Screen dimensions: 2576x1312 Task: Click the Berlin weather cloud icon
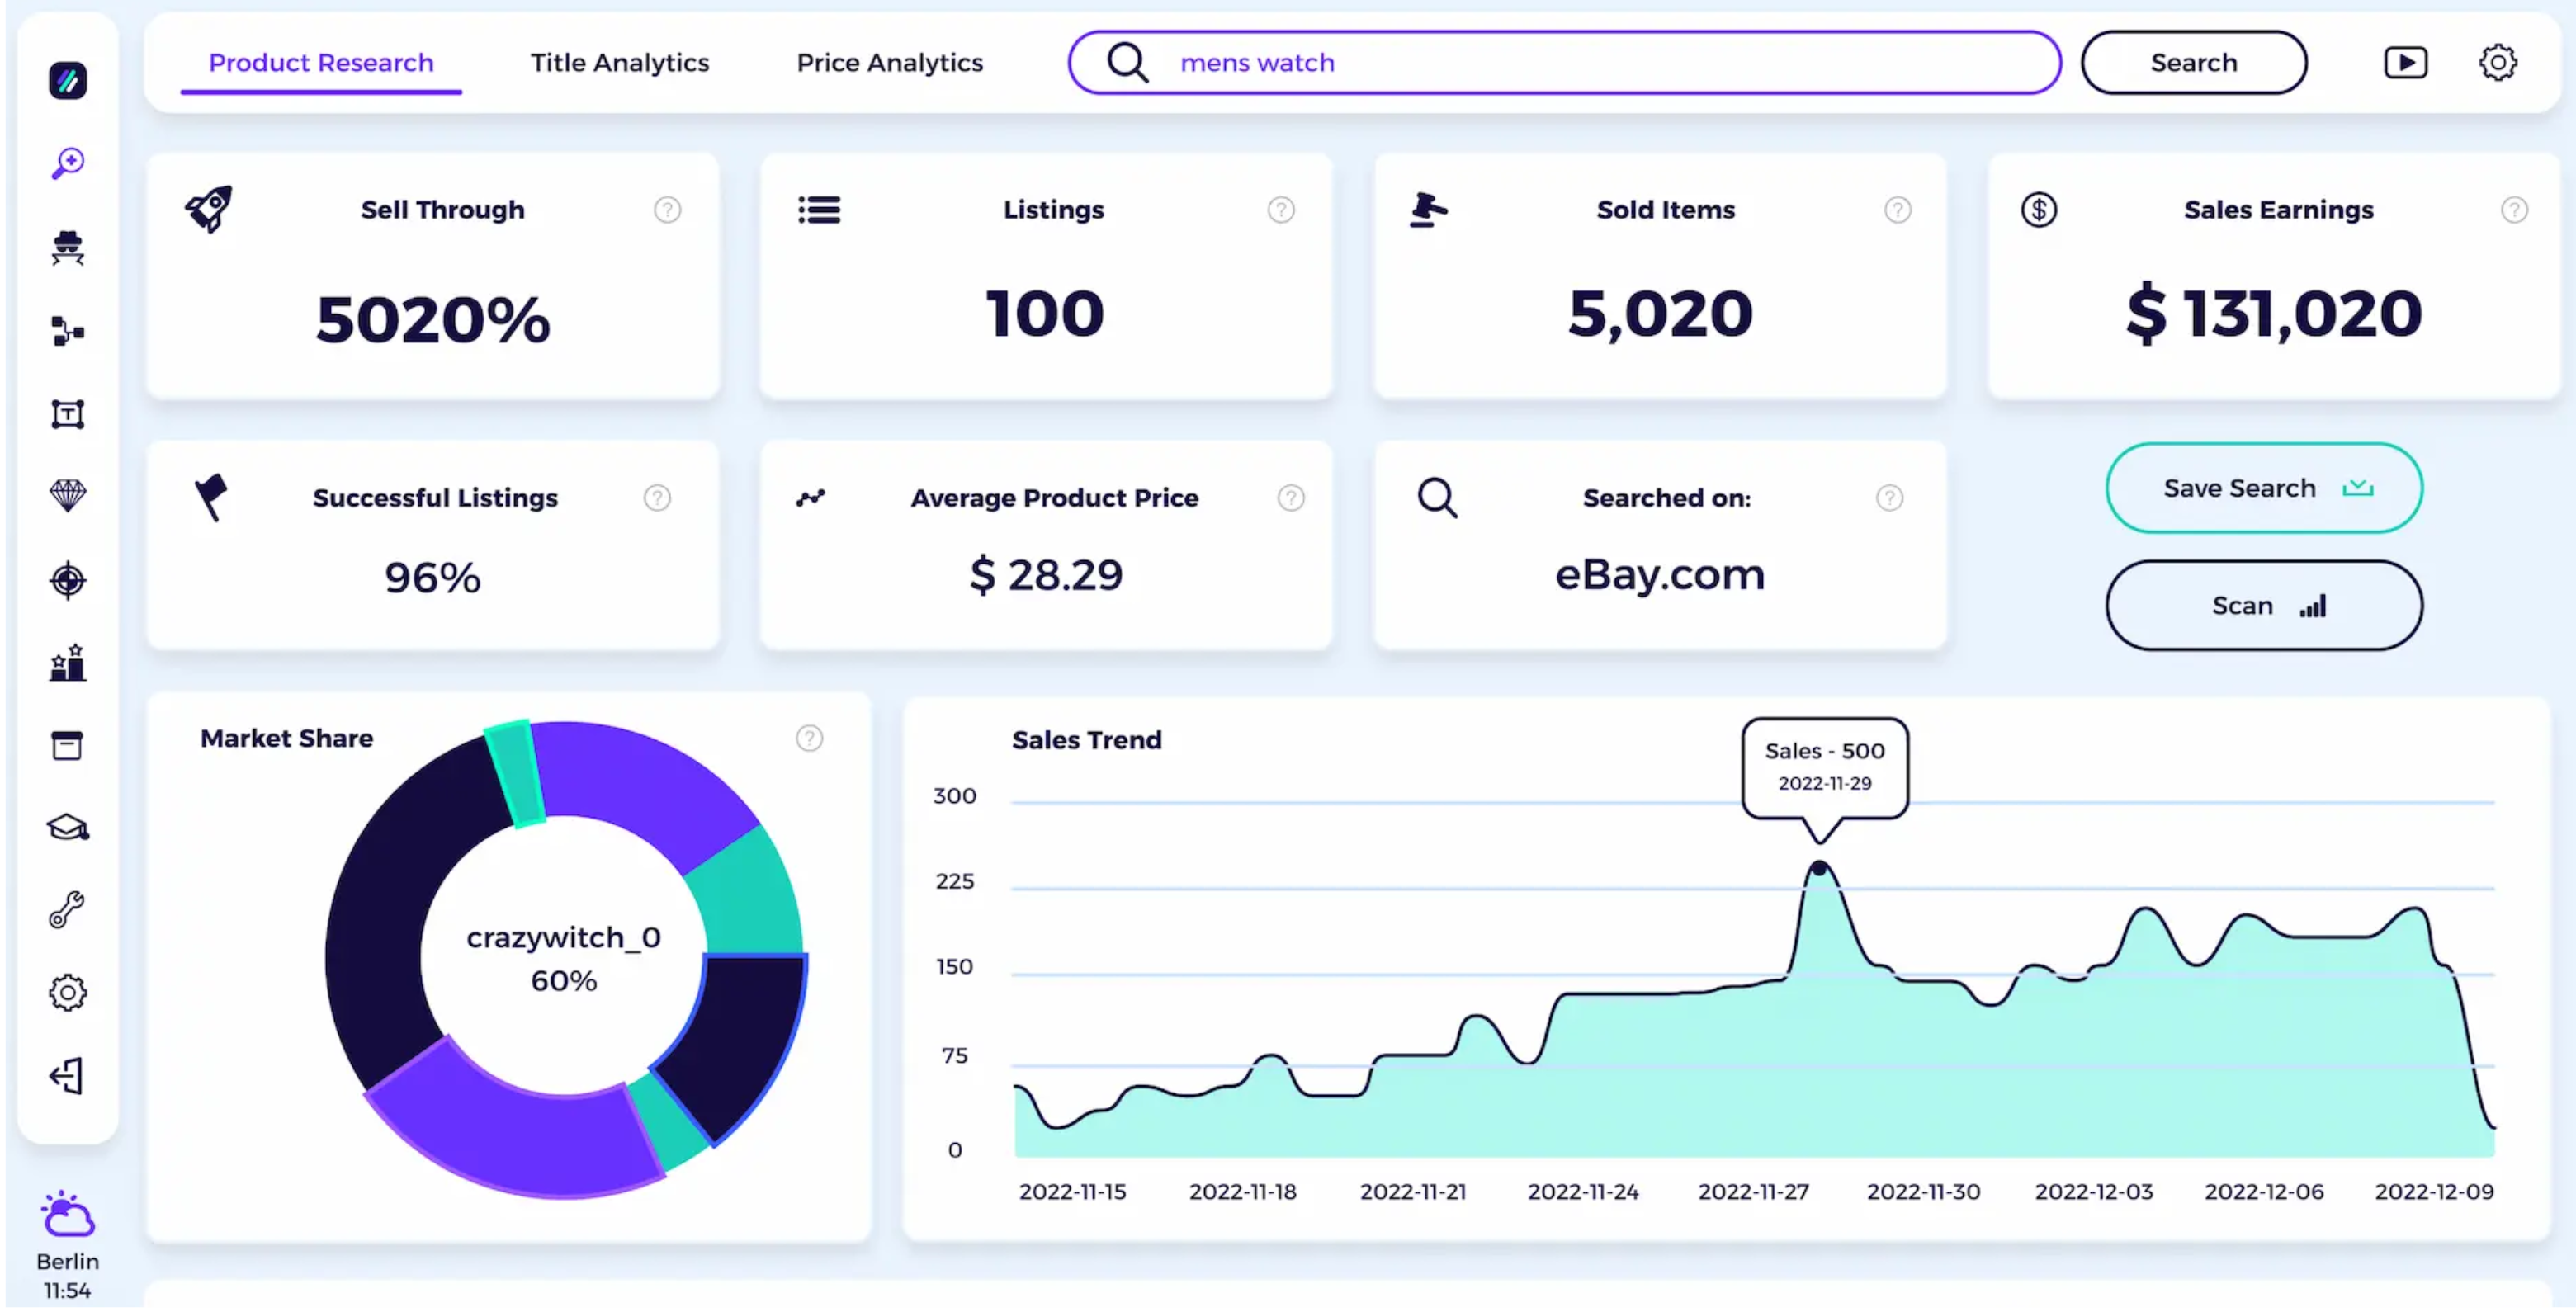click(68, 1215)
